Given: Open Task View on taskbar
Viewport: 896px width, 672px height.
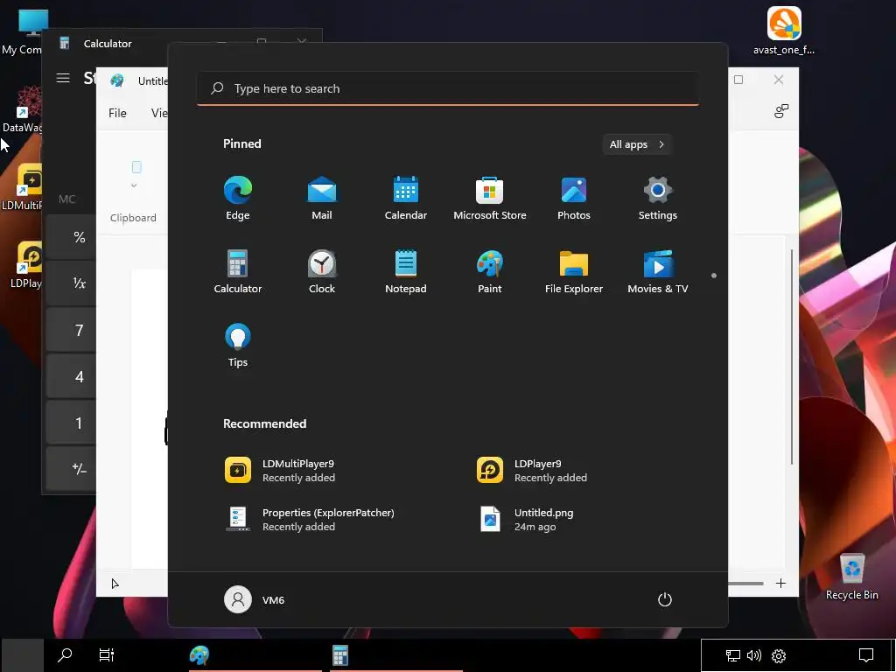Looking at the screenshot, I should (107, 654).
